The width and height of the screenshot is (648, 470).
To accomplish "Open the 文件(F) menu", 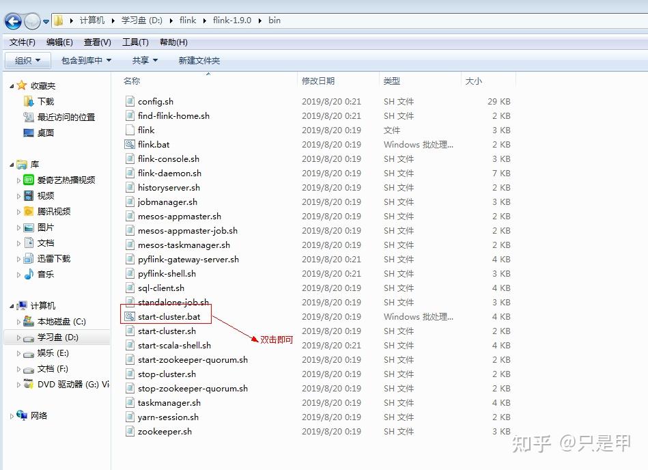I will point(23,42).
